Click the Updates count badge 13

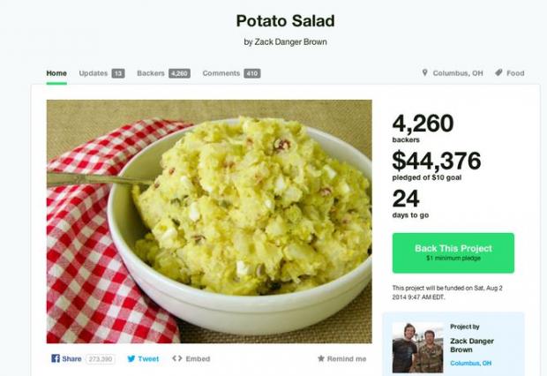[x=118, y=73]
